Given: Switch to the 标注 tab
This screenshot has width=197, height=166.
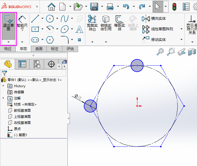Looking at the screenshot, I should (x=55, y=49).
